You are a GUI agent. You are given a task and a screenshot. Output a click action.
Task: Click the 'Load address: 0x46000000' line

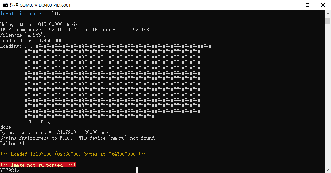click(33, 41)
